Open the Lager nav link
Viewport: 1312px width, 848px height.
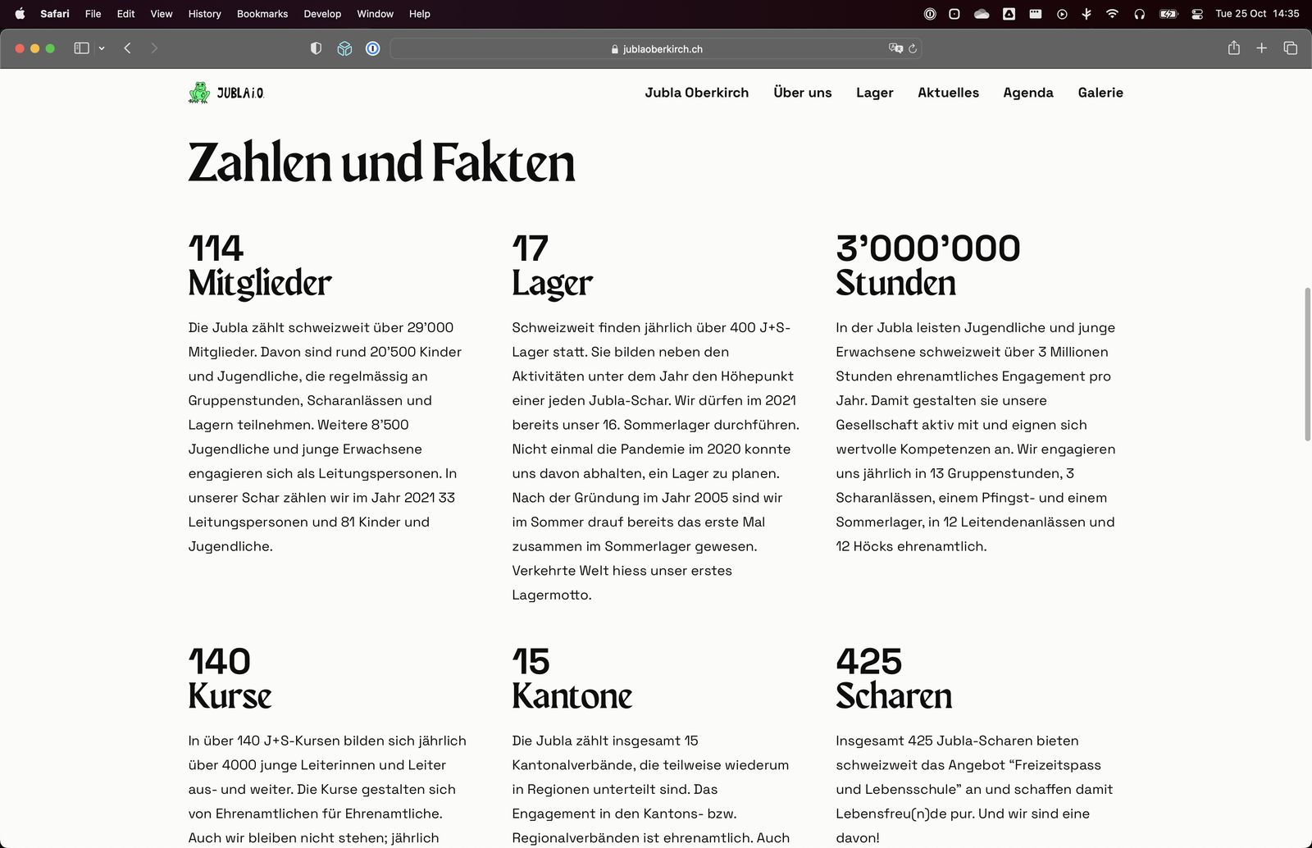click(x=875, y=93)
